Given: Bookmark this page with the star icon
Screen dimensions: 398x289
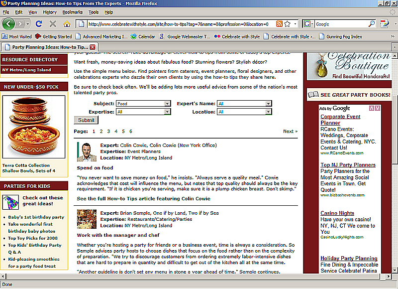Looking at the screenshot, I should 288,23.
